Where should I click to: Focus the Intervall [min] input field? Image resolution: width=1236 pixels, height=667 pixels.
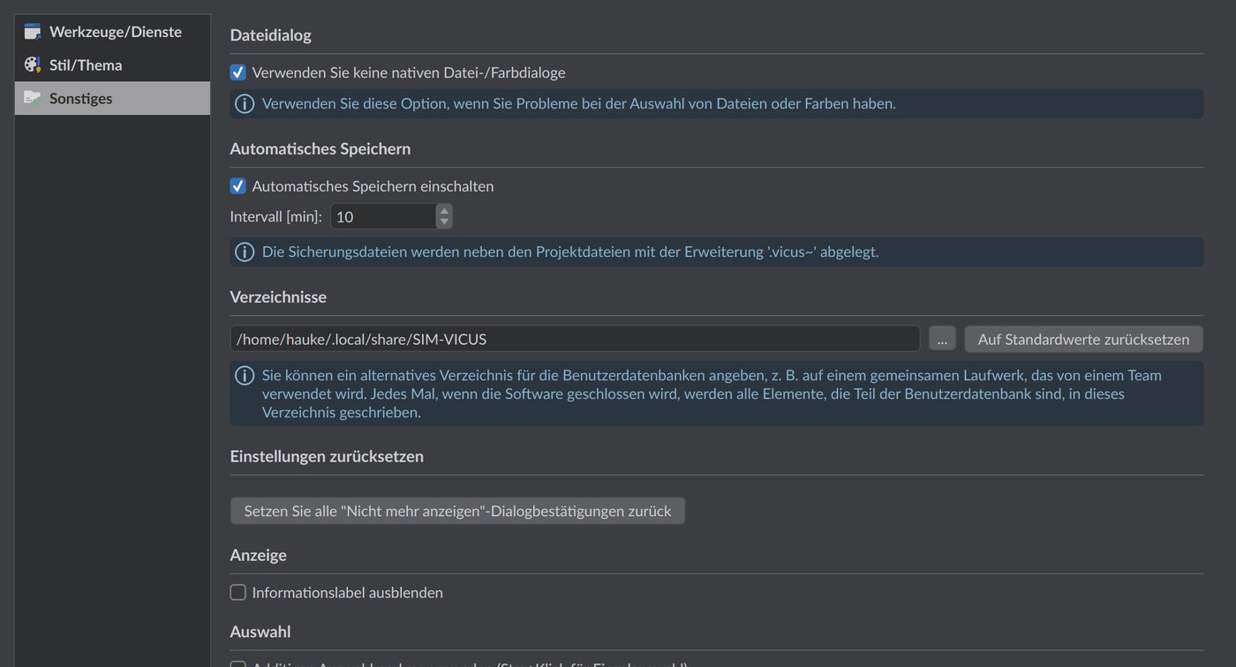pyautogui.click(x=383, y=217)
